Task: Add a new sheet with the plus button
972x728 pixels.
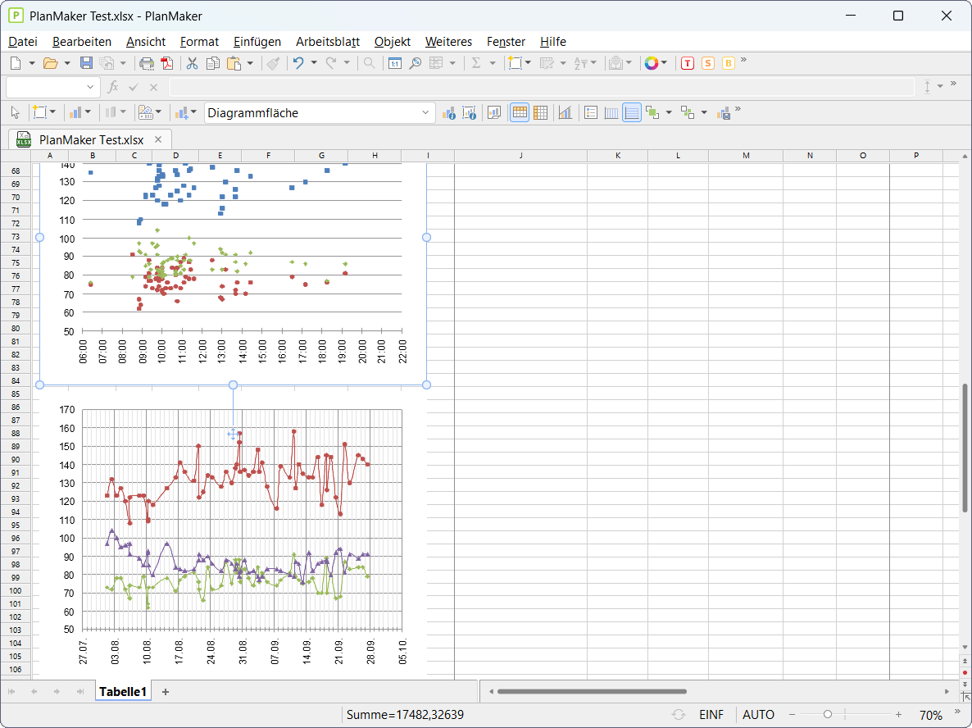Action: (x=166, y=692)
